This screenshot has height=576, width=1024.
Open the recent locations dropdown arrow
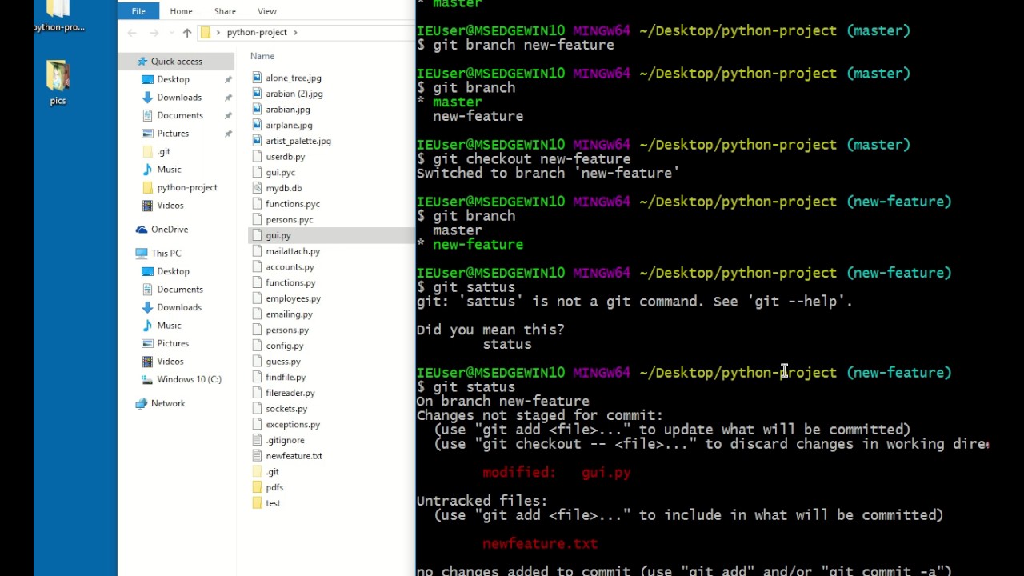172,33
